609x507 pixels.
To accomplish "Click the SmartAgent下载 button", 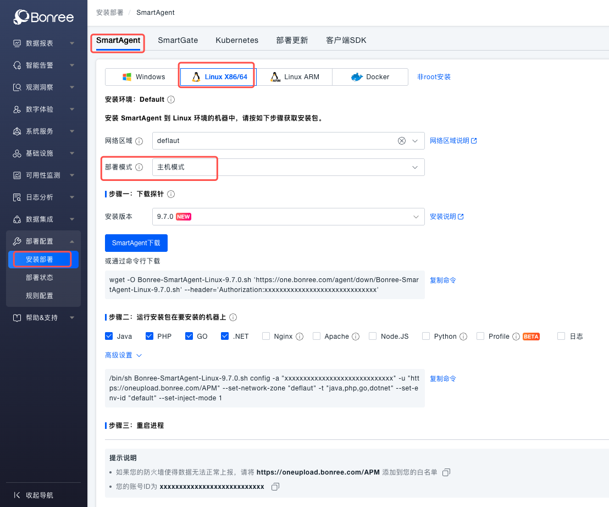I will 136,243.
